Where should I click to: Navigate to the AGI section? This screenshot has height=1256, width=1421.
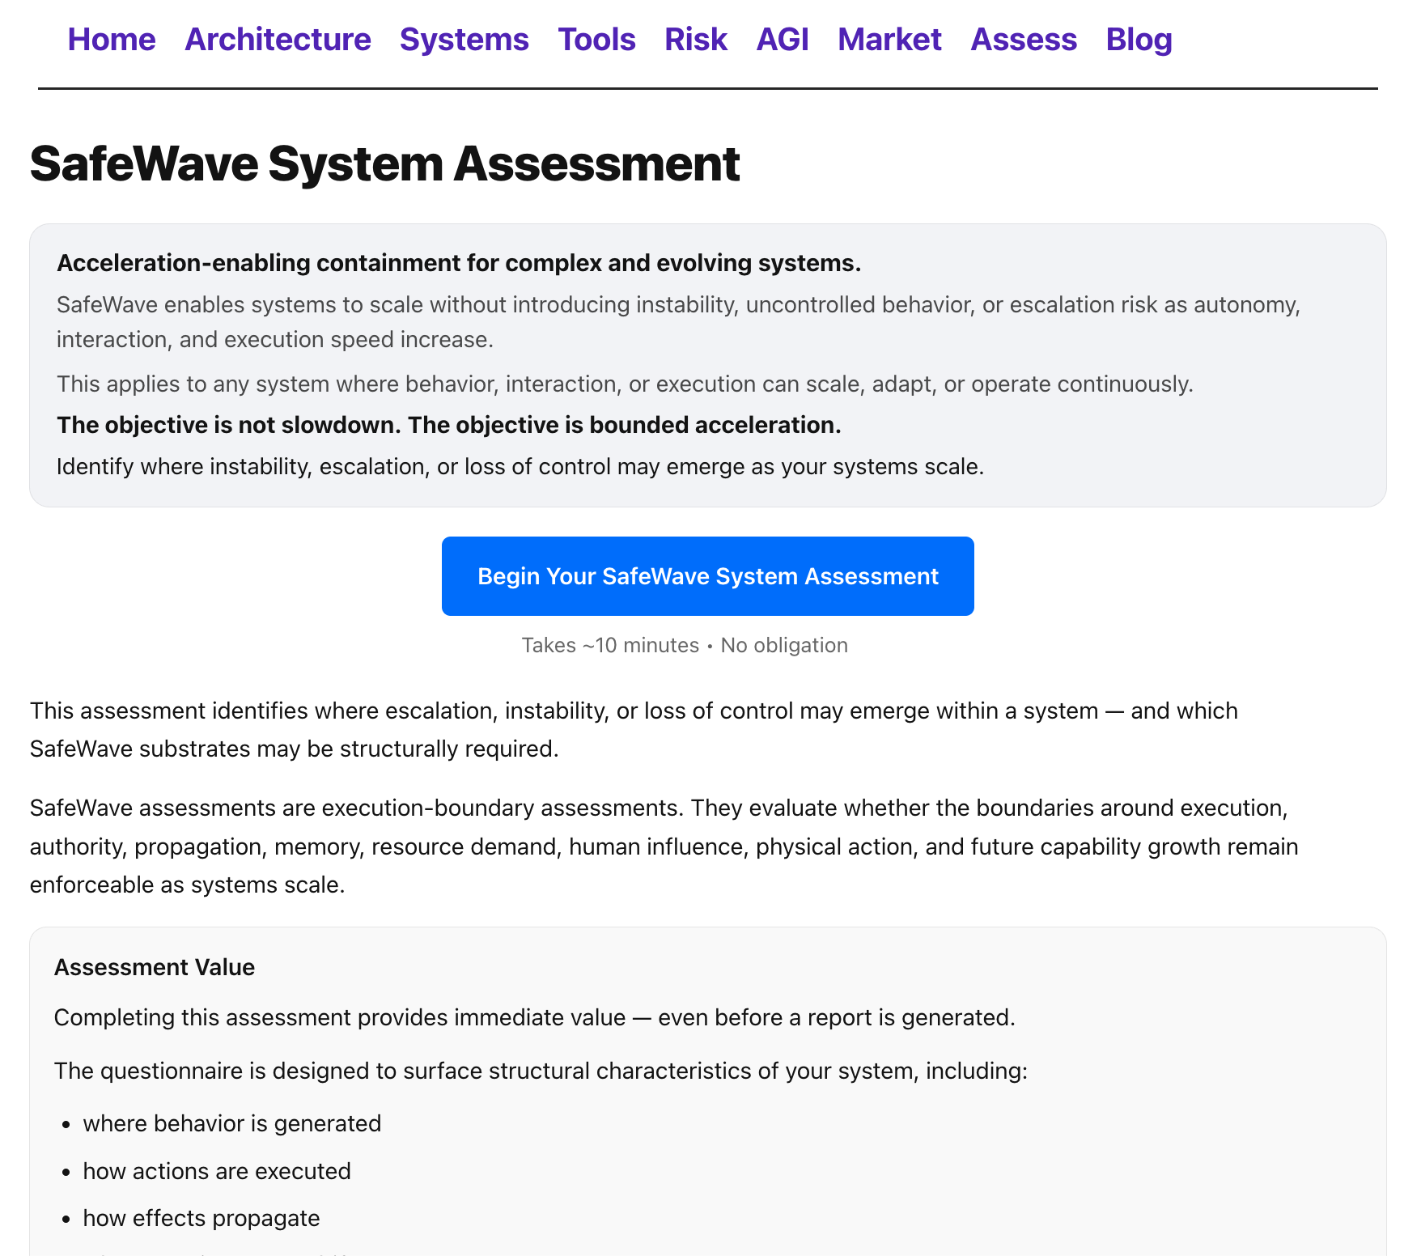coord(783,40)
